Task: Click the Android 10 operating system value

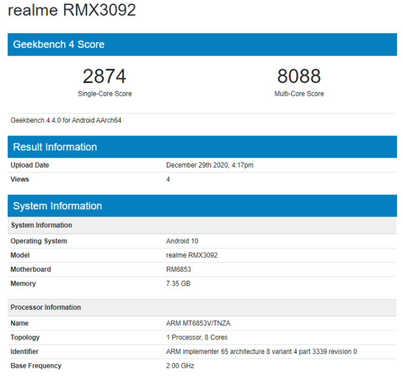Action: pyautogui.click(x=182, y=241)
